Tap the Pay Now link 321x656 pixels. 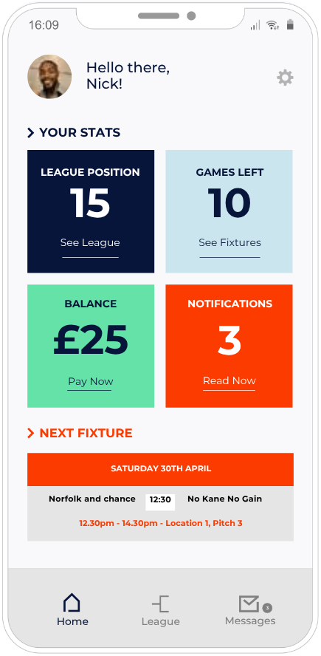click(91, 381)
